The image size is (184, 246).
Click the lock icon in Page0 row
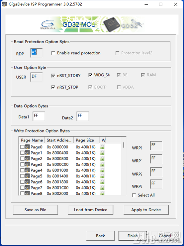click(102, 147)
